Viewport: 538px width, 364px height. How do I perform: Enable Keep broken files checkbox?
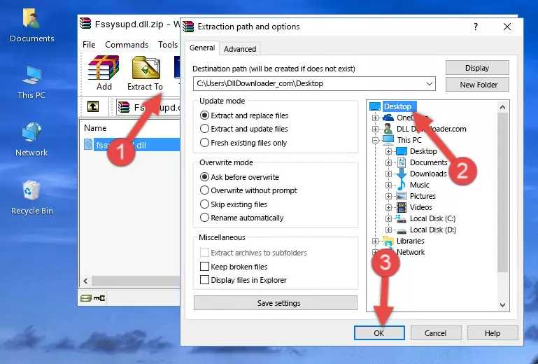[x=204, y=267]
